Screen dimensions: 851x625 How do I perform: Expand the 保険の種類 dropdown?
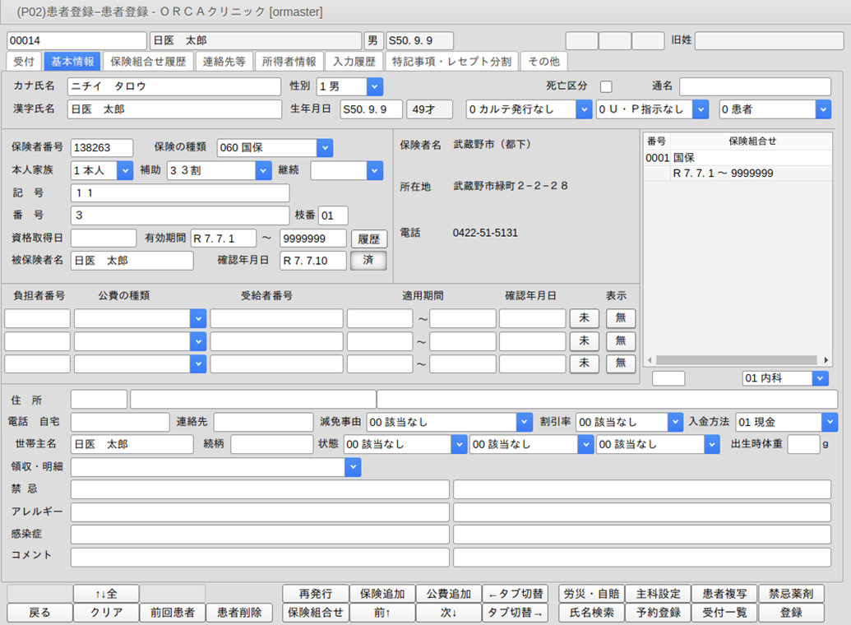[x=325, y=147]
